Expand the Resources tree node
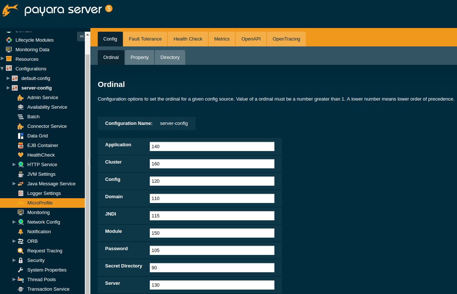 [2, 59]
